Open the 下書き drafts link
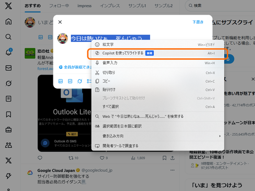255x191 pixels. point(198,22)
